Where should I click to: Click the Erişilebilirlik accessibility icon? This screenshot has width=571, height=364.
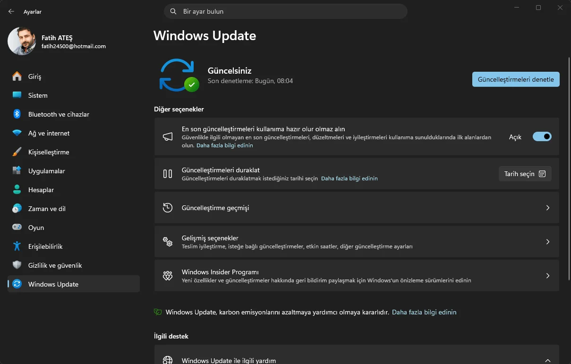[x=17, y=246]
